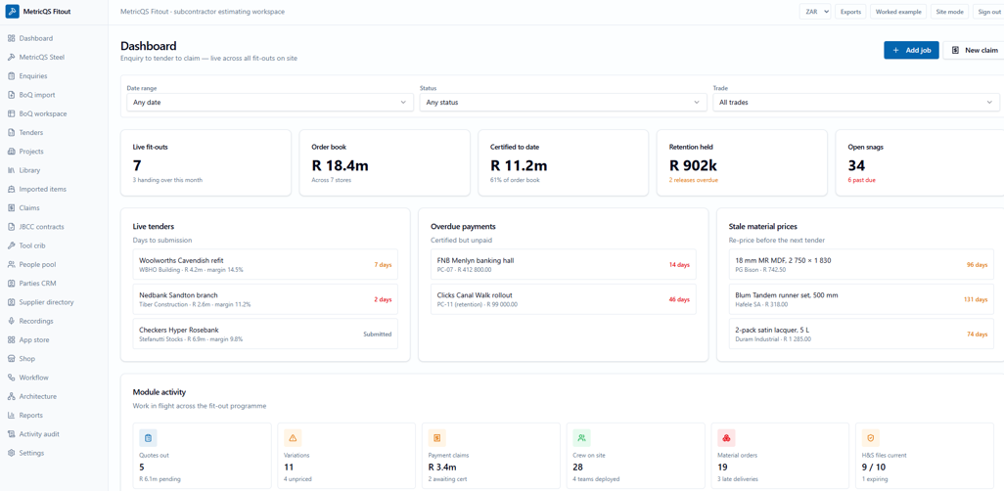Click the New claim button
Screen dimensions: 1004x491
click(974, 50)
